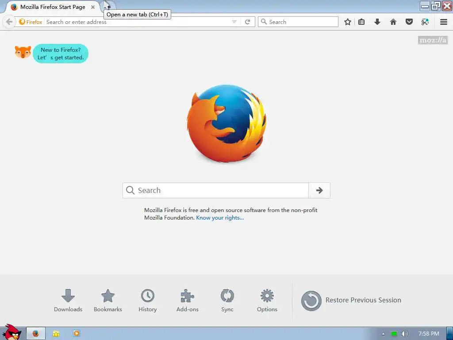Click the back arrow navigation button
The width and height of the screenshot is (453, 340).
pos(9,22)
